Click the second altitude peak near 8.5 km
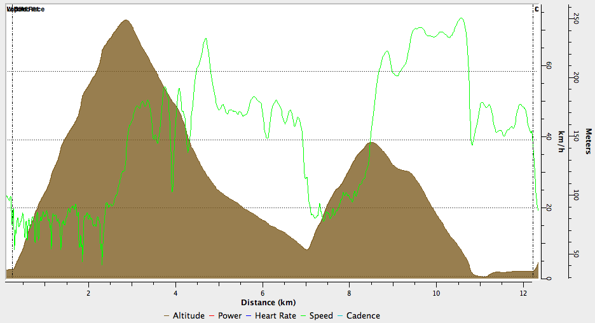The width and height of the screenshot is (595, 323). (371, 143)
